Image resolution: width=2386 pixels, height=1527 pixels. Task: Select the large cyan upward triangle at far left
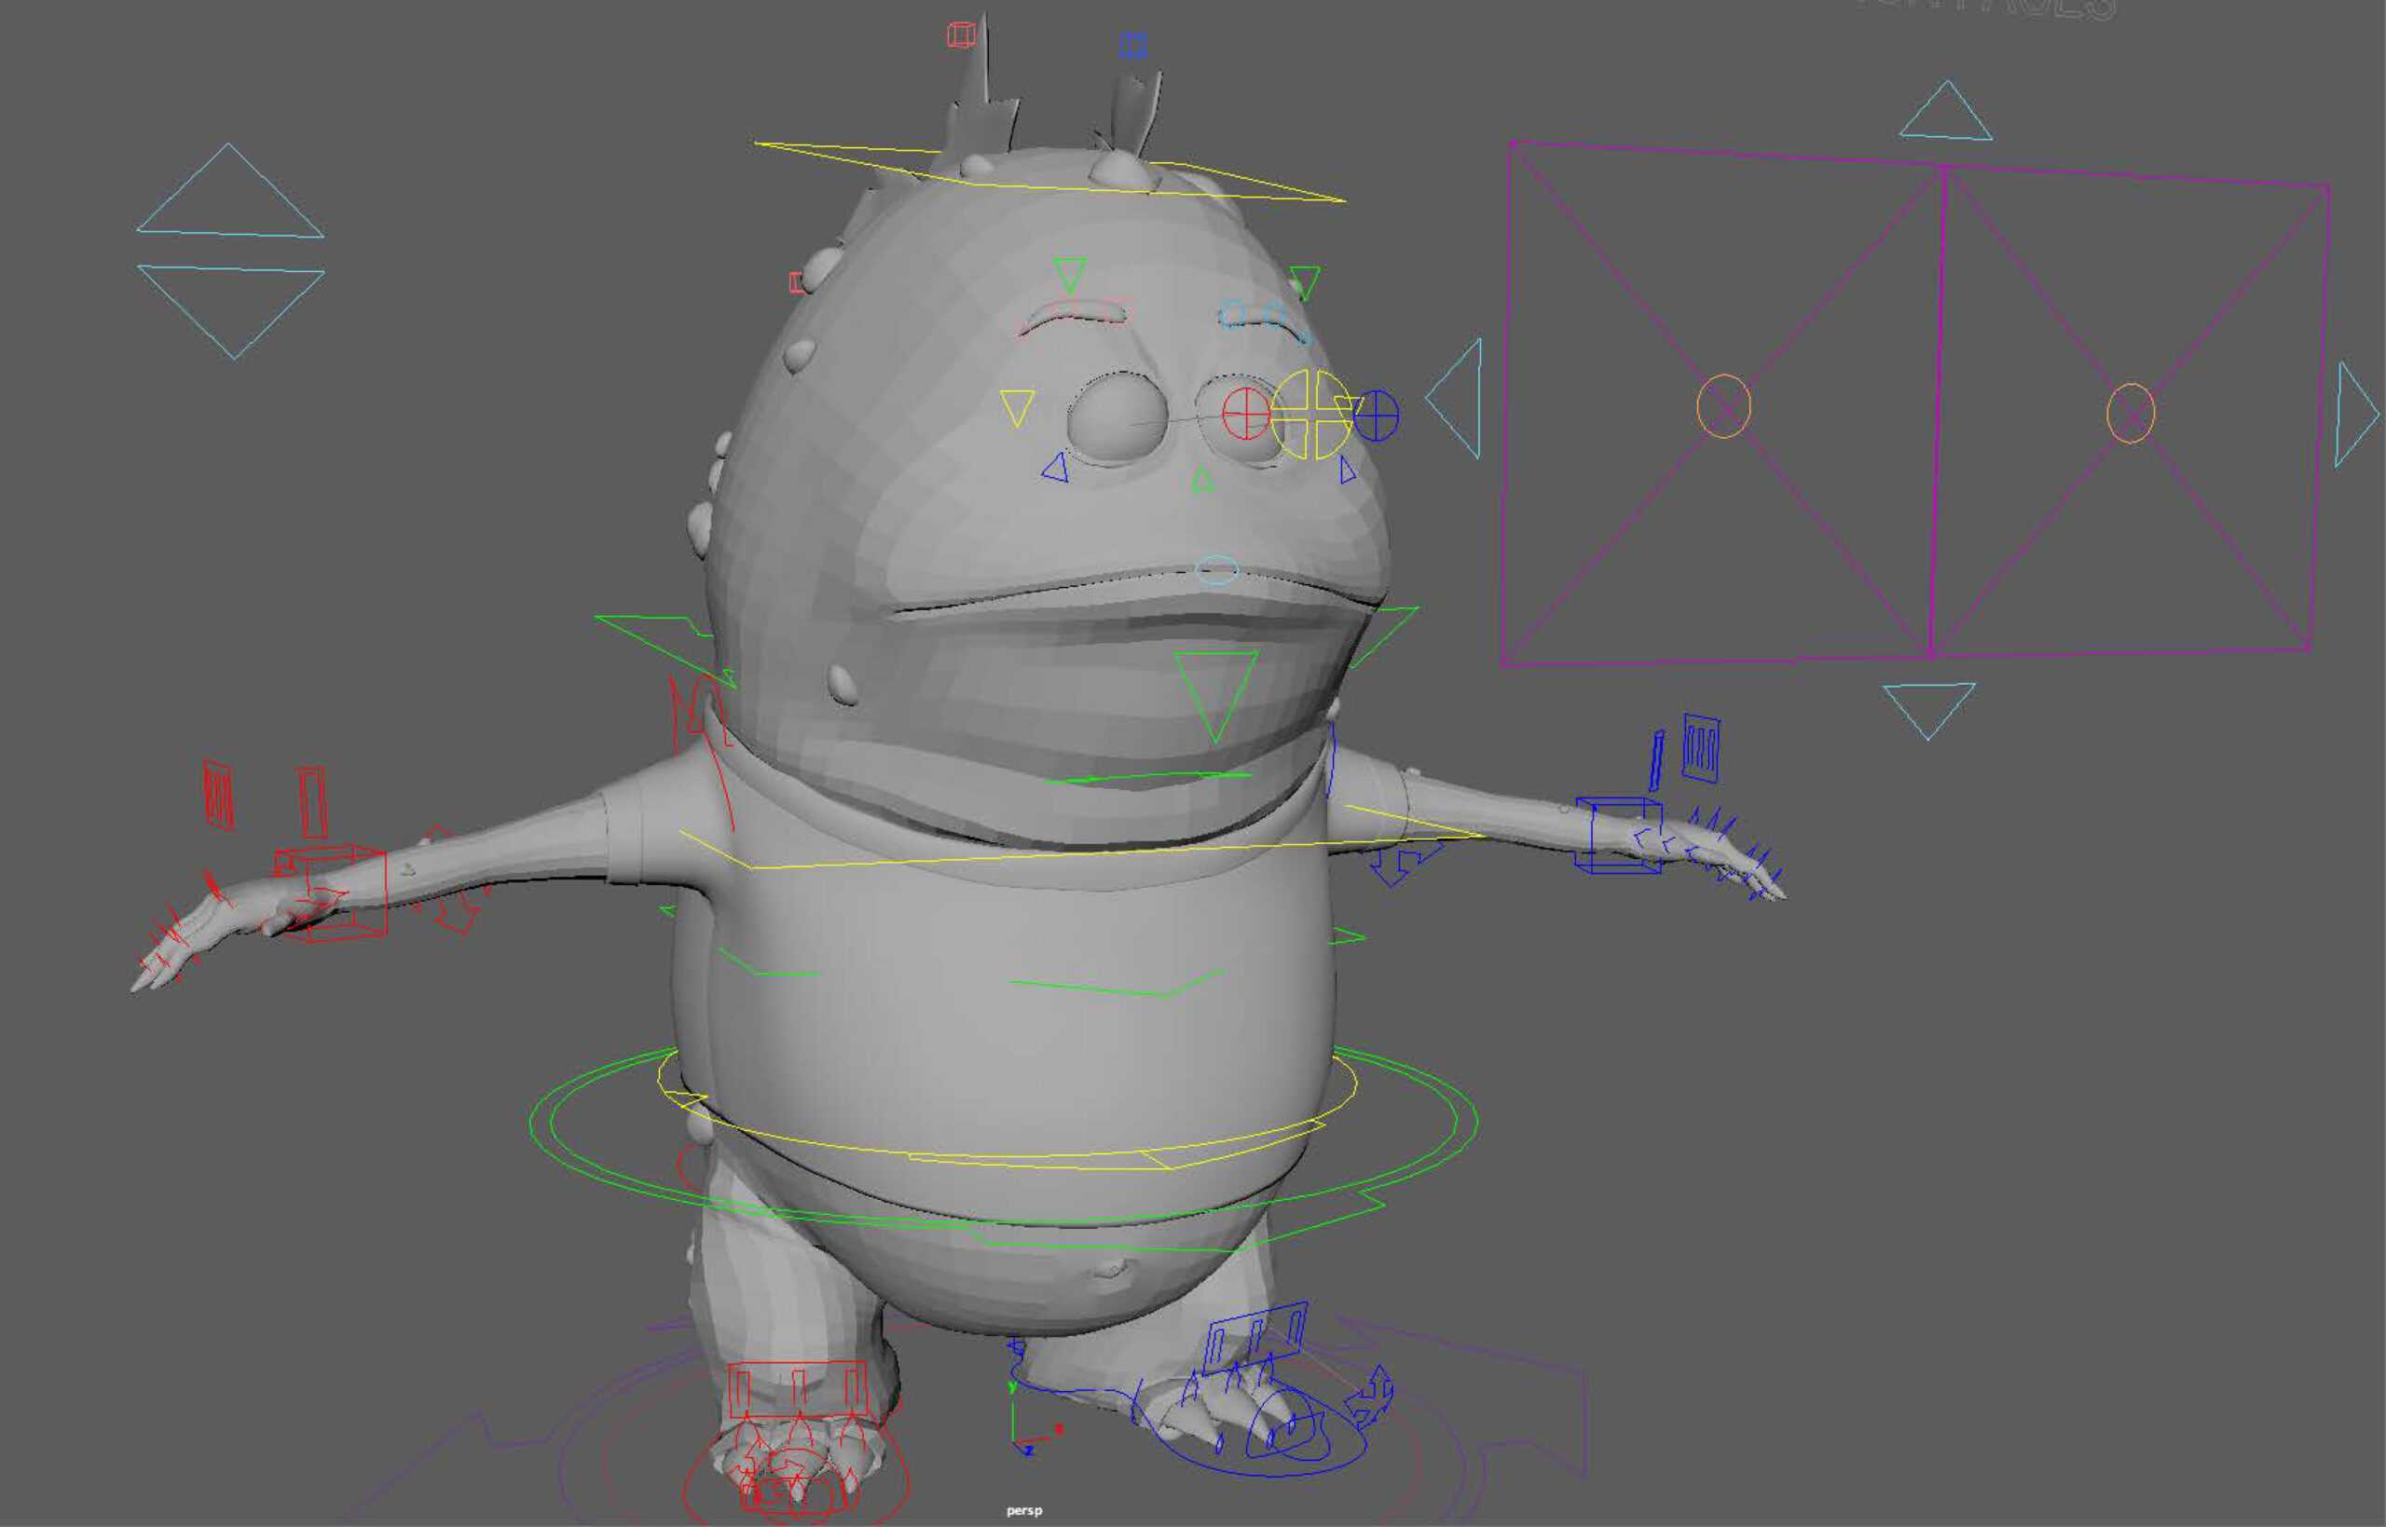[x=230, y=191]
